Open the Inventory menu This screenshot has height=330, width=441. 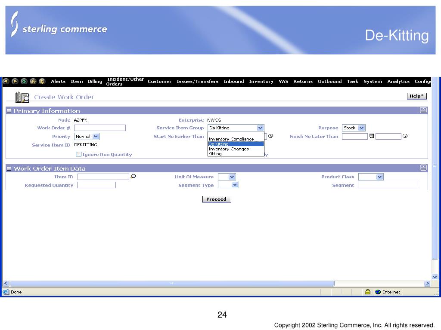pos(261,81)
